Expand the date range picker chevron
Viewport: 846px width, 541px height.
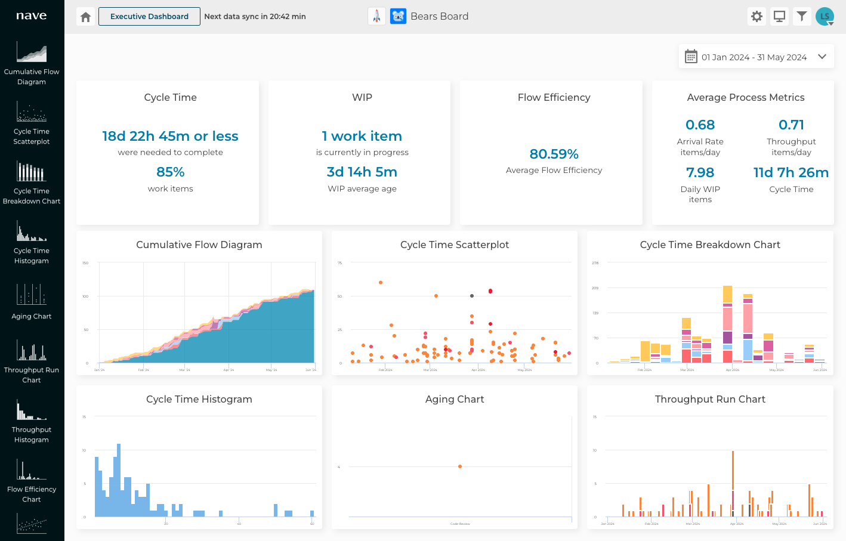click(823, 56)
